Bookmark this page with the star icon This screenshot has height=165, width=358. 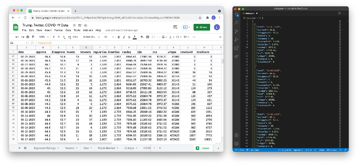(200, 17)
